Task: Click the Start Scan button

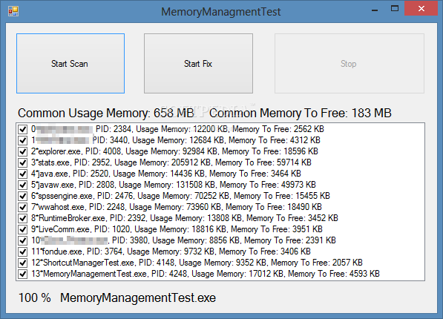Action: [x=70, y=63]
